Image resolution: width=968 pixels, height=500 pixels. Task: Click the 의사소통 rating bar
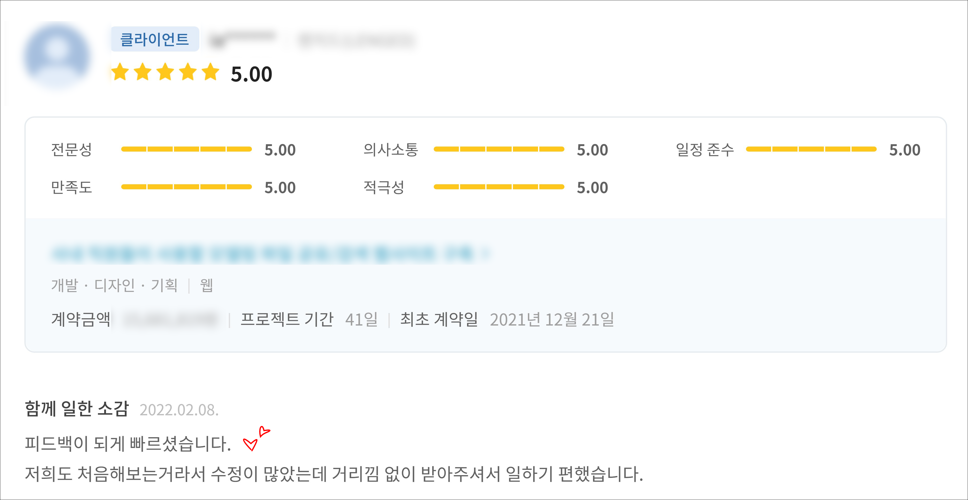[499, 149]
